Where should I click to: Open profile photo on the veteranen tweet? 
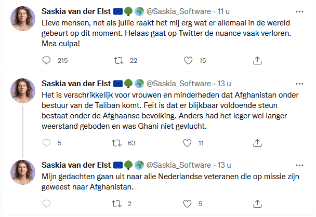click(x=23, y=173)
